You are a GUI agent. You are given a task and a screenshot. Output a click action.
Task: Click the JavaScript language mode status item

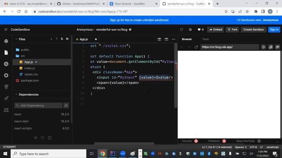click(272, 147)
